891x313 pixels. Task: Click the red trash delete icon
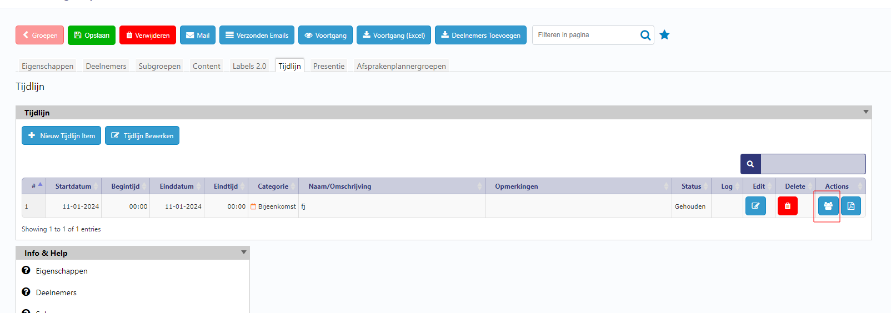[x=787, y=206]
